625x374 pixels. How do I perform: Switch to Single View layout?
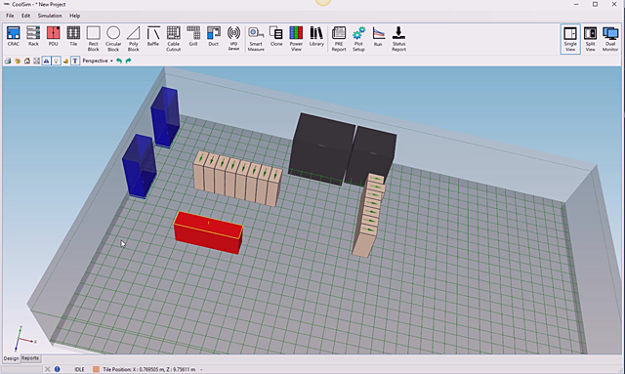pyautogui.click(x=570, y=39)
